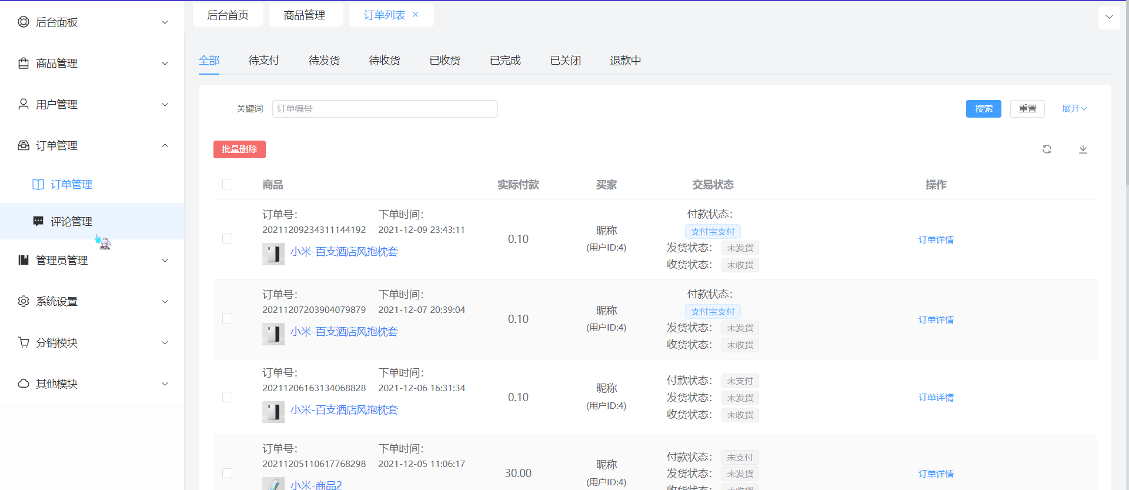Expand the 系统设置 sidebar chevron
This screenshot has height=490, width=1129.
[165, 301]
